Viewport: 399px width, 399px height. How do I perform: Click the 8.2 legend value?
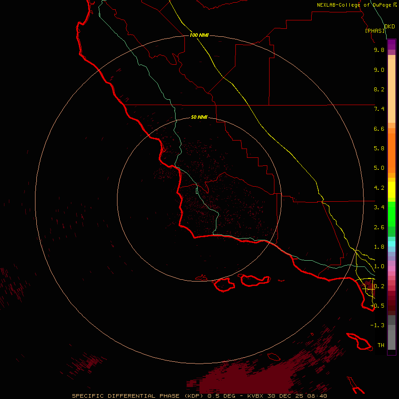point(379,89)
